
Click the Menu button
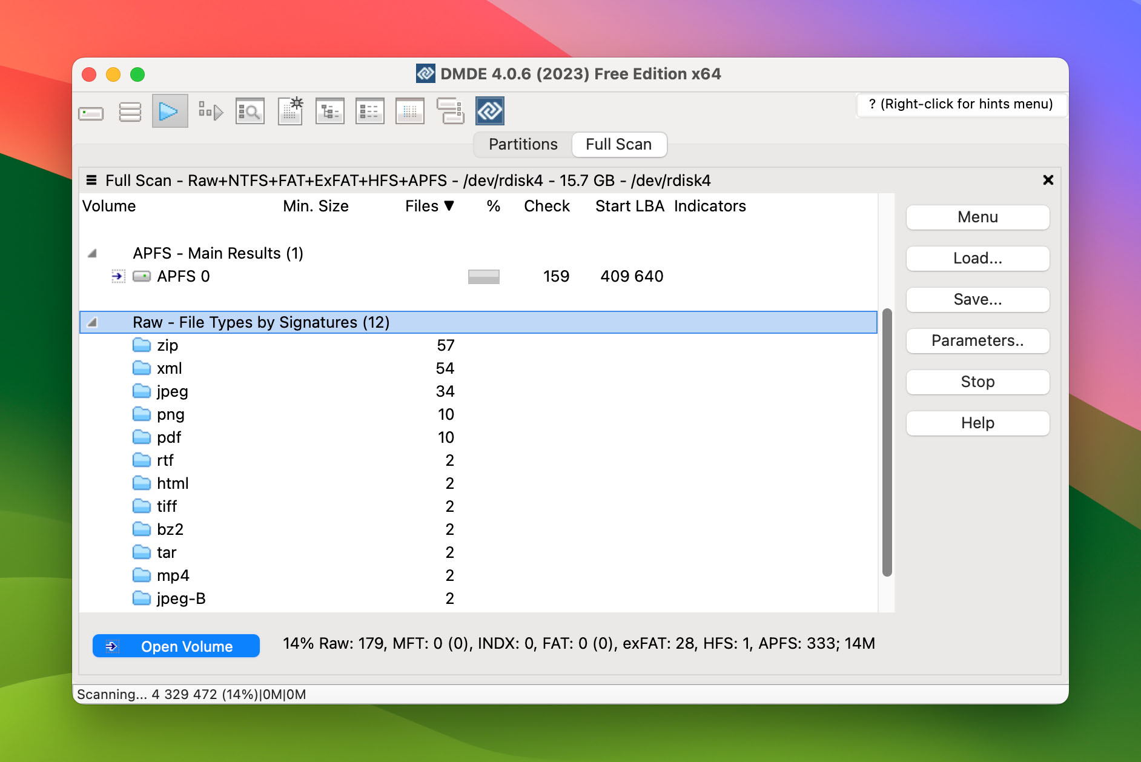coord(977,217)
